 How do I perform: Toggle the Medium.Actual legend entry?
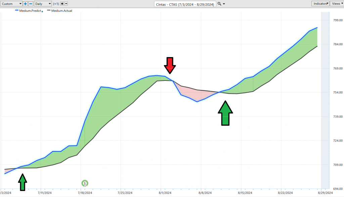point(61,11)
